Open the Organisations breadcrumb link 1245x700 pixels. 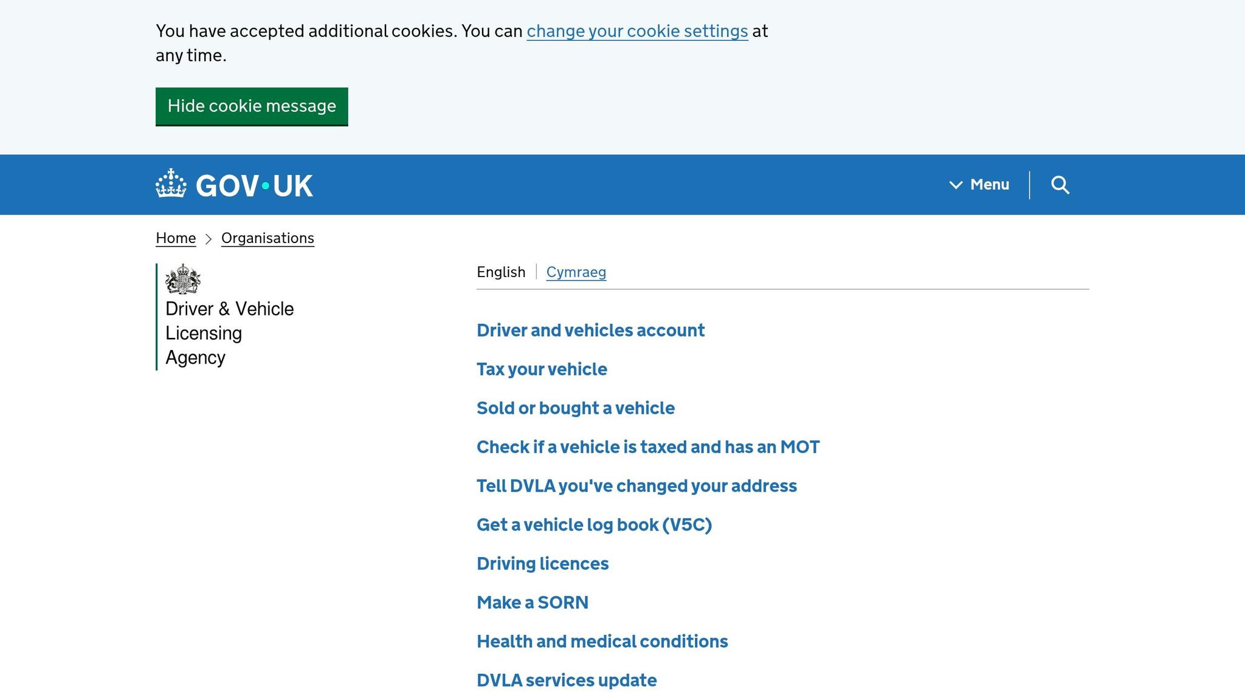[267, 238]
